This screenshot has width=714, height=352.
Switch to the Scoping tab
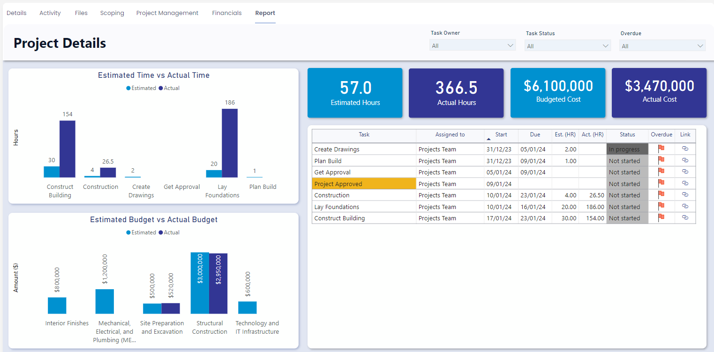112,13
